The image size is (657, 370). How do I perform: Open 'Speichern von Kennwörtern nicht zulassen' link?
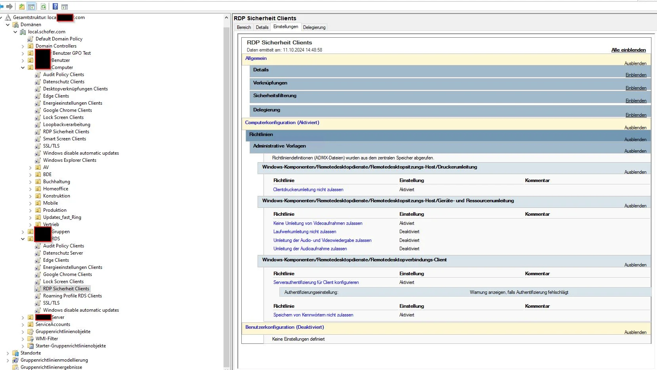click(313, 315)
